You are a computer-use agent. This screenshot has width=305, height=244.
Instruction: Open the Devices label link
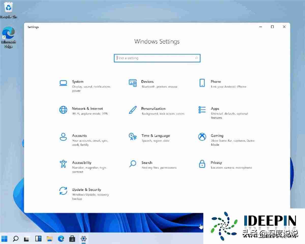[147, 82]
